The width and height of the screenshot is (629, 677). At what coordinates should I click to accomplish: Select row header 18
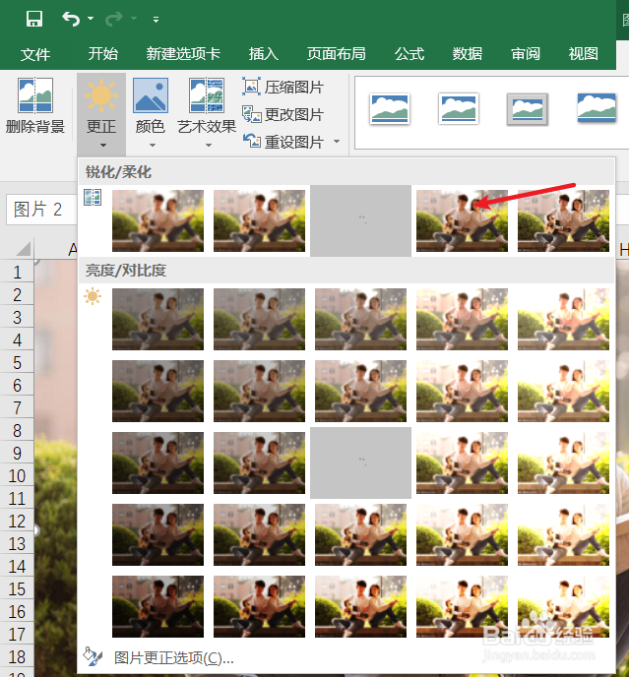coord(17,657)
